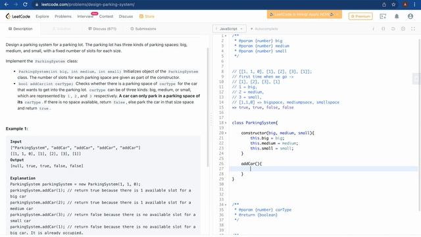
Task: Open the browser three-dot menu
Action: (x=414, y=5)
